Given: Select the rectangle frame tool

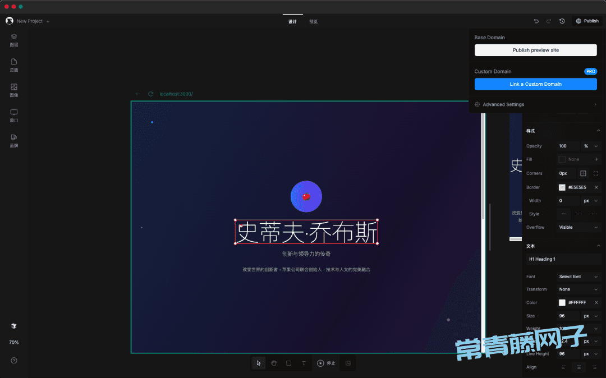Looking at the screenshot, I should coord(289,363).
